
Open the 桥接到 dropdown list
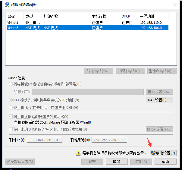[x=88, y=92]
